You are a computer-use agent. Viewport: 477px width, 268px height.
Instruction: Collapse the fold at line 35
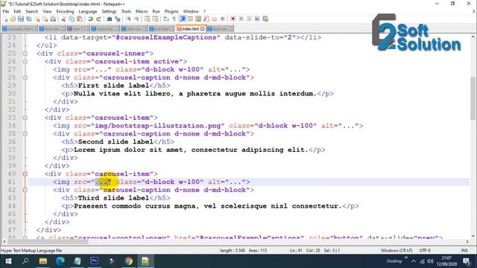(x=25, y=134)
